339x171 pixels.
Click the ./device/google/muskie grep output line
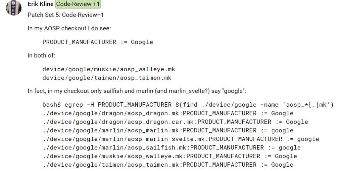click(x=170, y=156)
